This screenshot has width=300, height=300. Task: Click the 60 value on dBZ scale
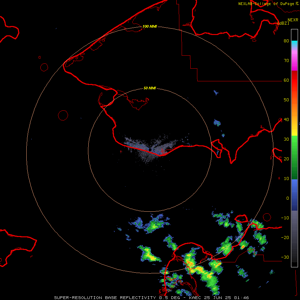pyautogui.click(x=286, y=80)
